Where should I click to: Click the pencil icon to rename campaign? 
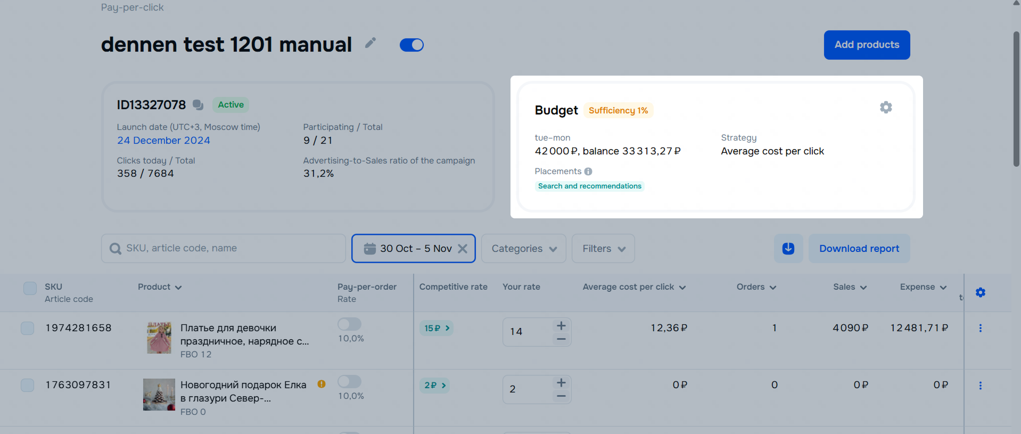tap(370, 43)
